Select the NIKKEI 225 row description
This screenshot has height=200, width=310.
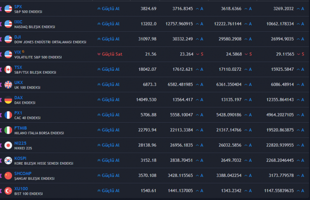pos(23,148)
